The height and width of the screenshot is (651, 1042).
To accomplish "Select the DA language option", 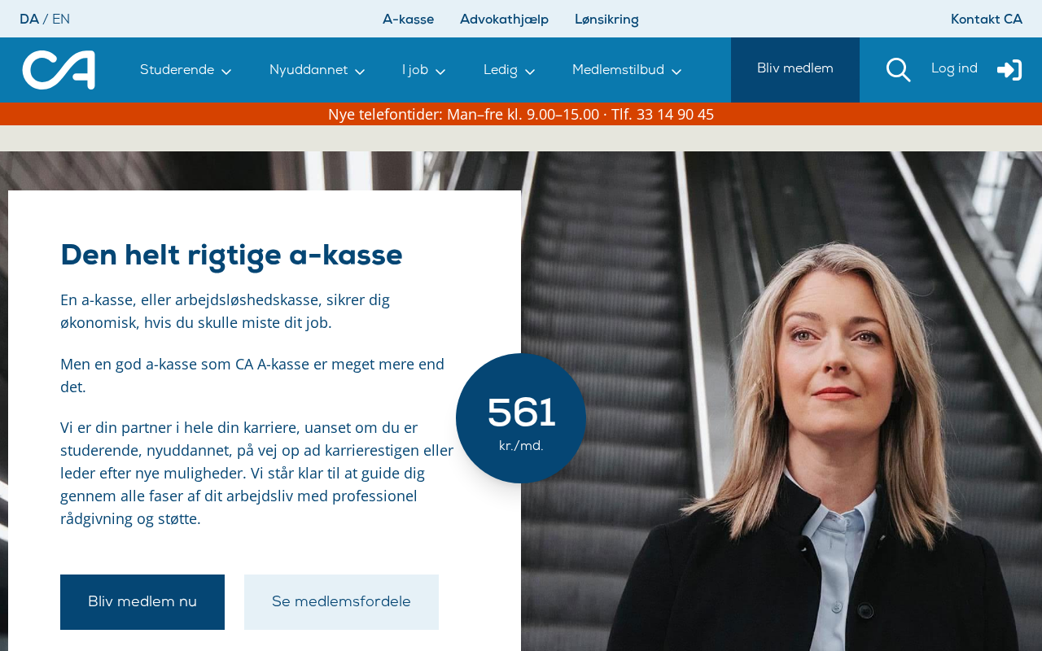I will tap(29, 20).
